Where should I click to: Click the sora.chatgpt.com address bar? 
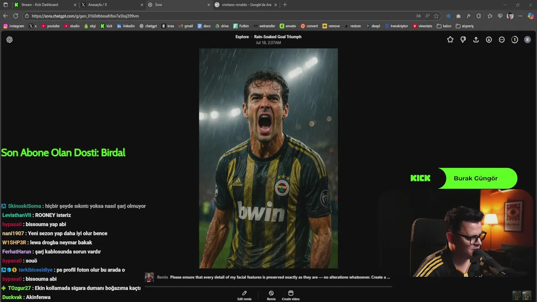[x=218, y=16]
